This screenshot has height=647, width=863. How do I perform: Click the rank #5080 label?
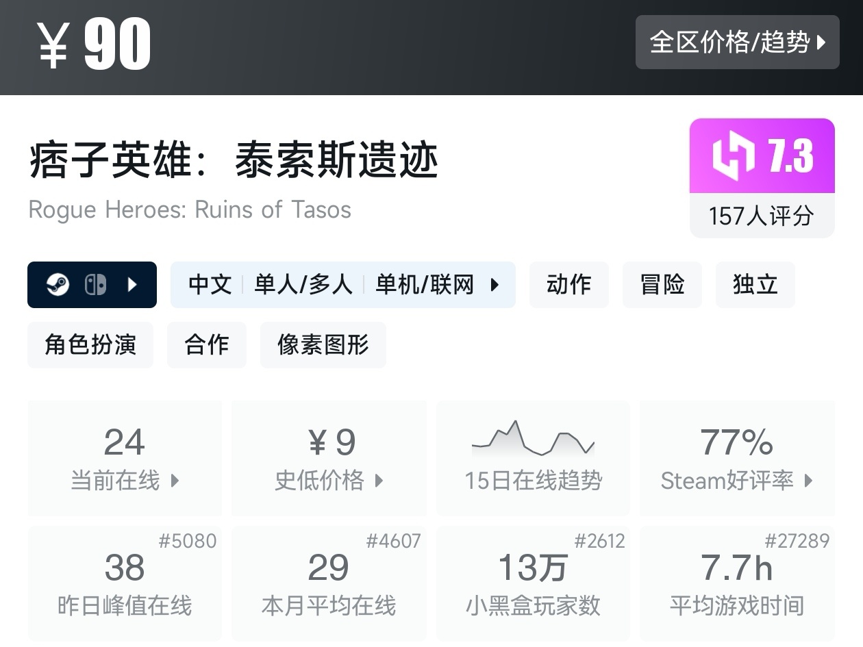tap(188, 542)
